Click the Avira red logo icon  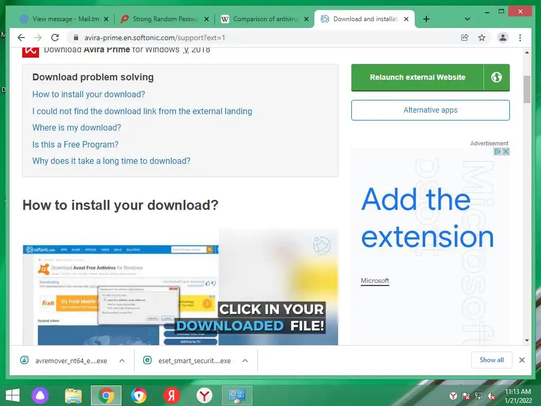coord(31,52)
